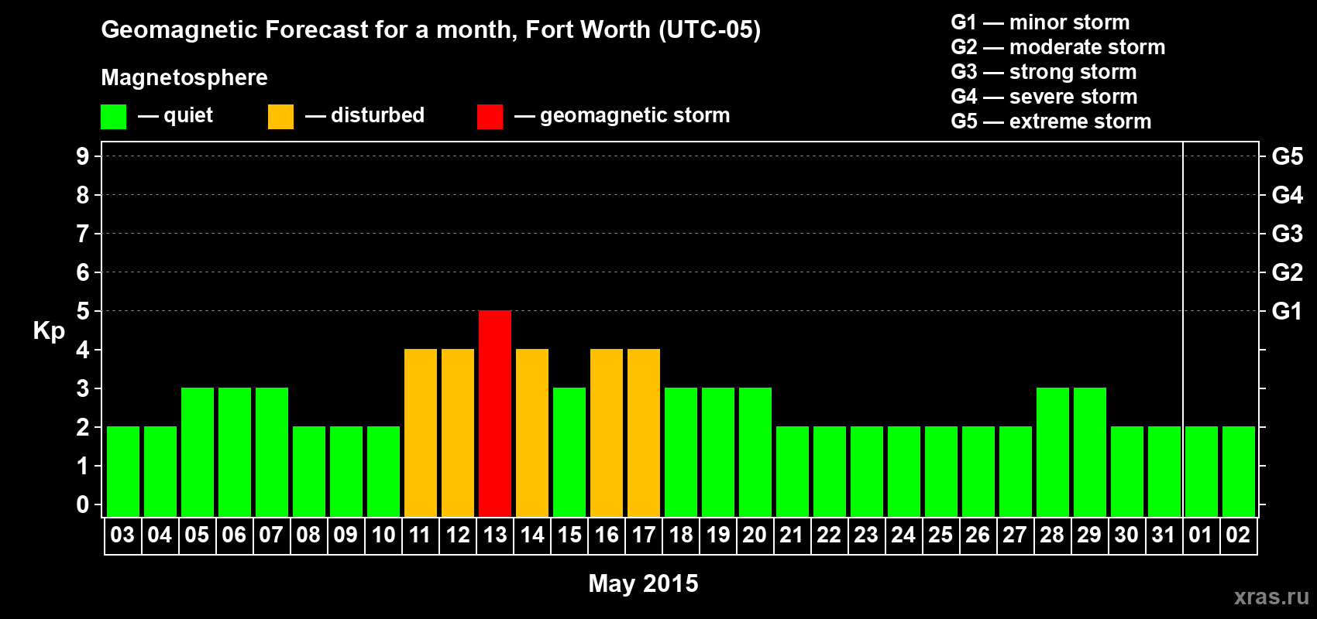Click the date label 23 on the axis
Screen dimensions: 1317x619
pos(866,535)
